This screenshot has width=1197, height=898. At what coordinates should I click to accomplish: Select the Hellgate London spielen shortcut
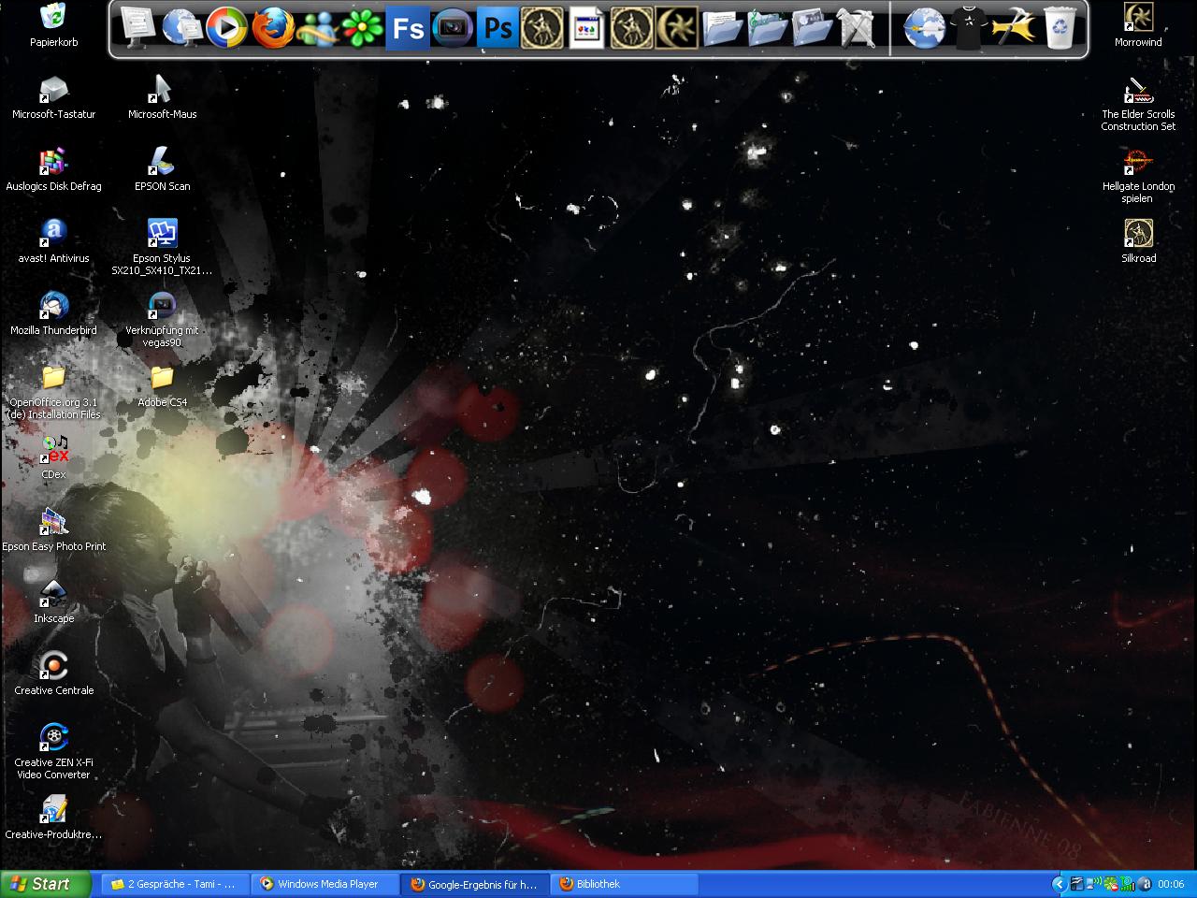(1138, 173)
